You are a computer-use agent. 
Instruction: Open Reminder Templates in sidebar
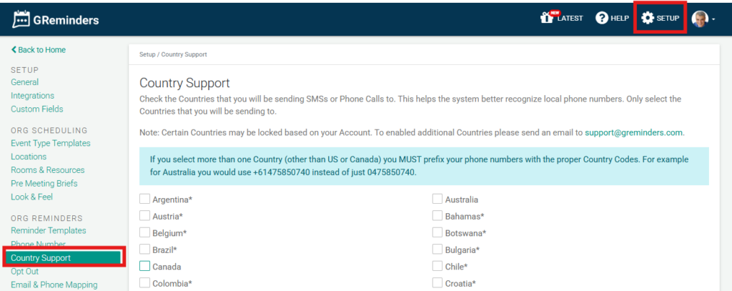[48, 230]
